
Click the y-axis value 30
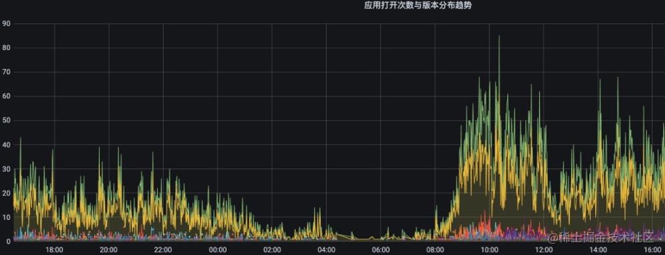point(6,169)
